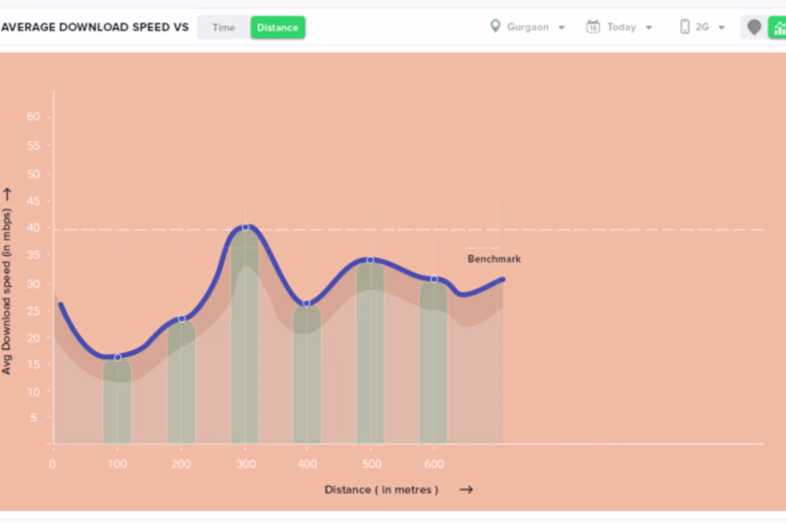Select the data point at 500 metres
The height and width of the screenshot is (523, 786).
(x=370, y=260)
